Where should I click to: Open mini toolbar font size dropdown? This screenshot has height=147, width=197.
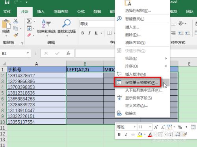[x=150, y=127]
